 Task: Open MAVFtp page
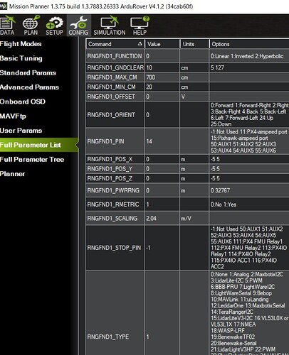(x=13, y=116)
